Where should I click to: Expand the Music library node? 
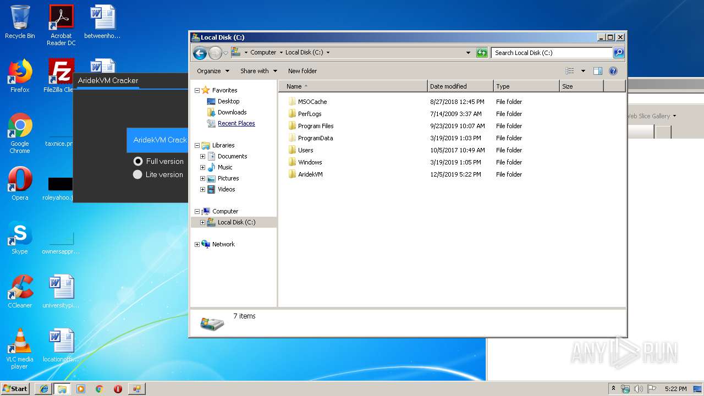click(202, 167)
